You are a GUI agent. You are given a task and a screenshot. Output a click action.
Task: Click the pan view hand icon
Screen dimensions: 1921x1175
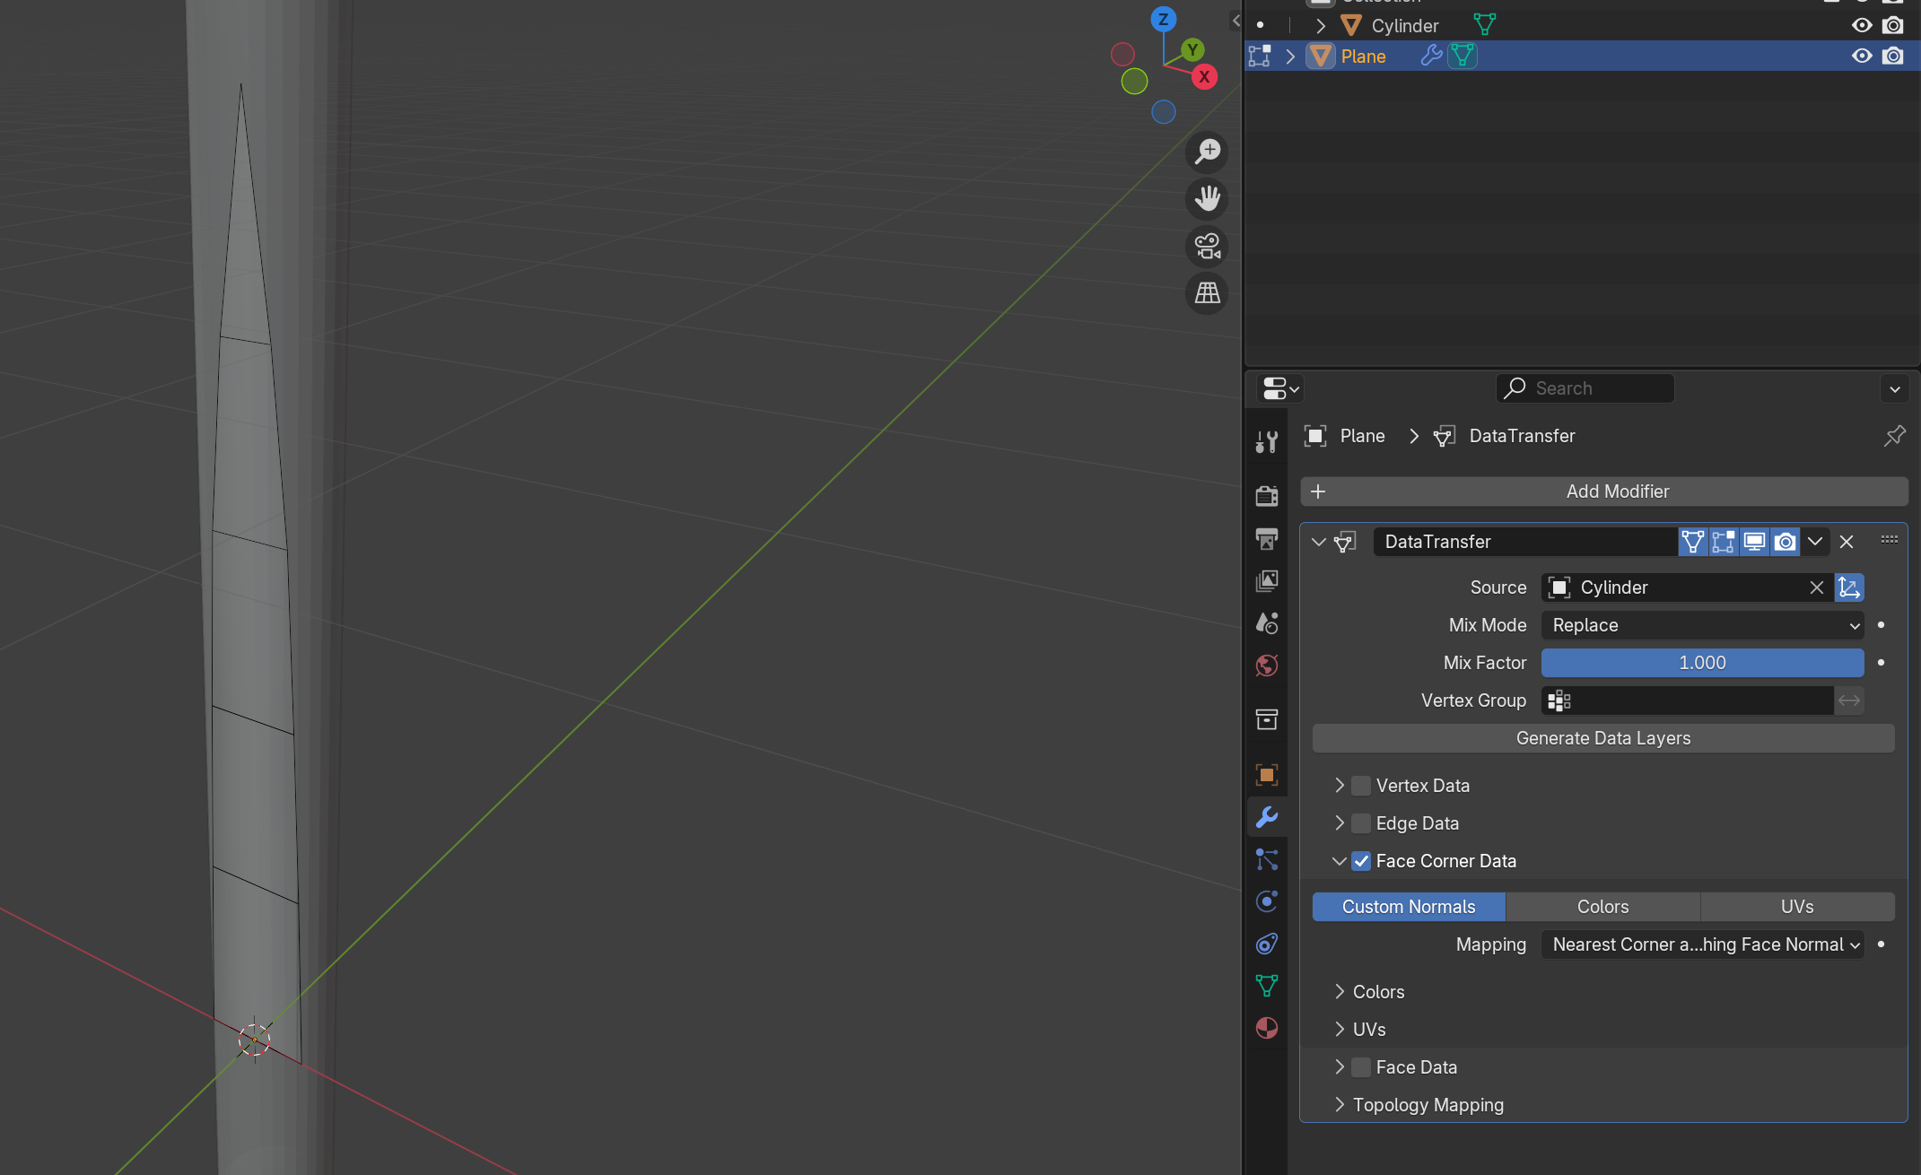(1208, 198)
